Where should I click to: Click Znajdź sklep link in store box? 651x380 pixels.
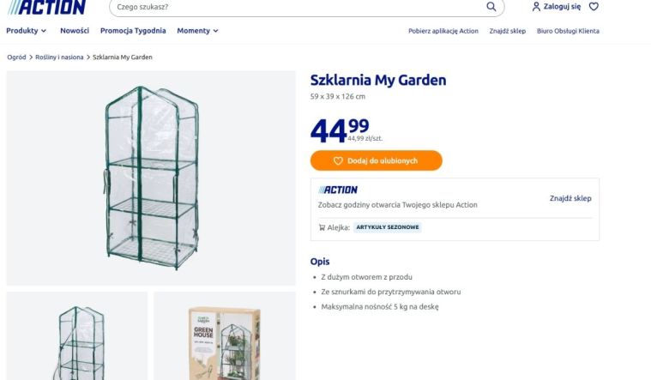pyautogui.click(x=570, y=198)
